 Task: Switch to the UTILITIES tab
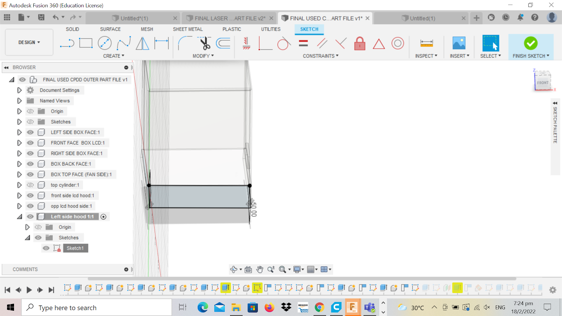[271, 29]
